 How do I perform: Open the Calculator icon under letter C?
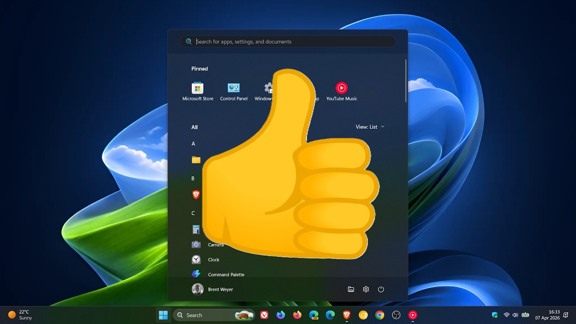pos(196,229)
